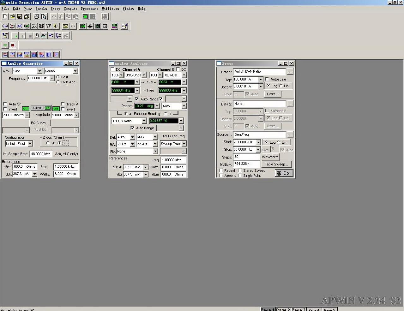The image size is (404, 311).
Task: Open the File menu
Action: (5, 9)
